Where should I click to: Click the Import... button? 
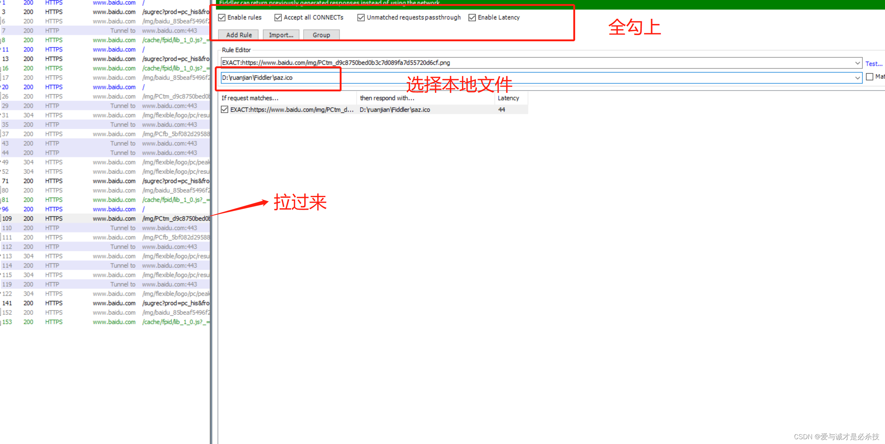(x=281, y=35)
